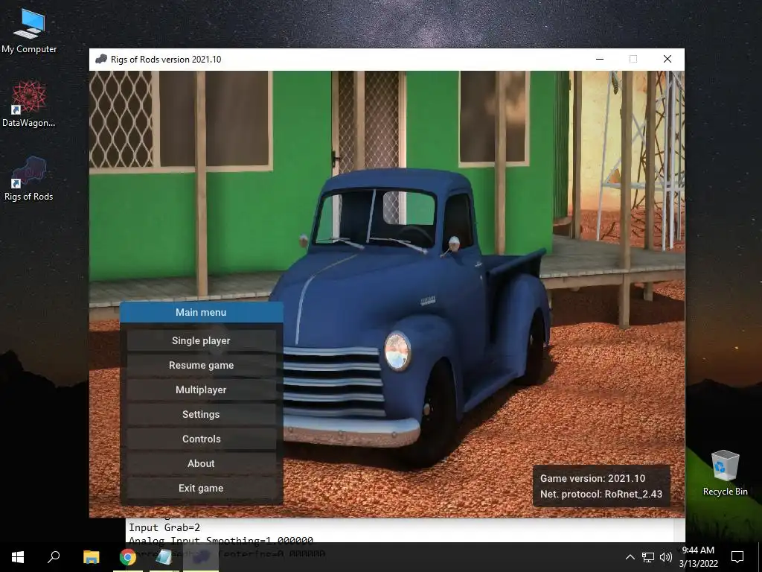Open File Explorer from taskbar
762x572 pixels.
pyautogui.click(x=92, y=557)
